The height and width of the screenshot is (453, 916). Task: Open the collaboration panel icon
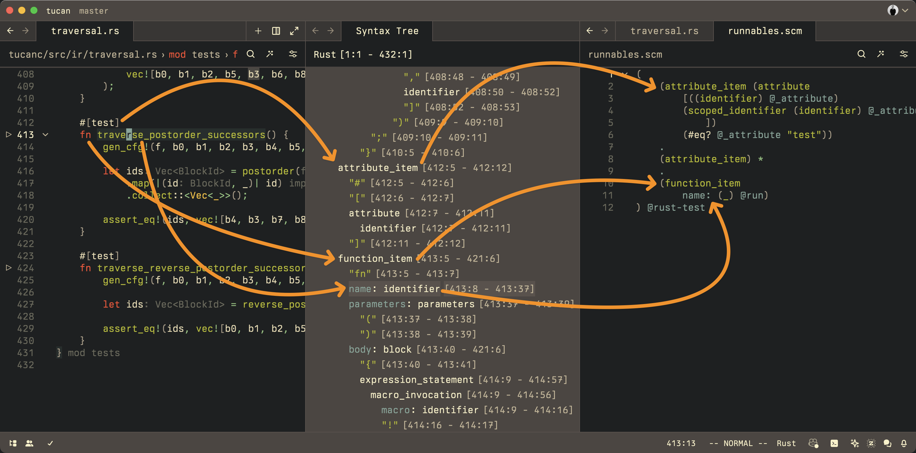point(29,443)
